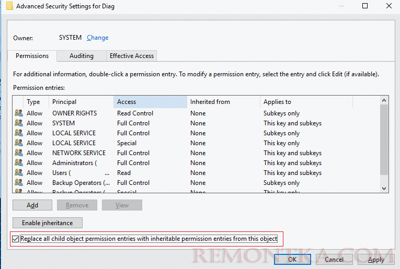Toggle Replace all child object permission entries checkbox
Image resolution: width=400 pixels, height=269 pixels.
tap(15, 239)
